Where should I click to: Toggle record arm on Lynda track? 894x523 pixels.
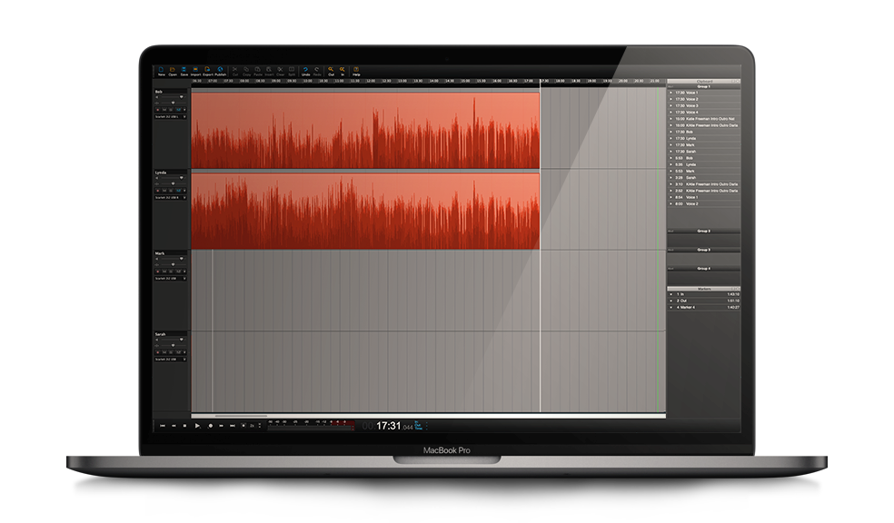click(158, 191)
